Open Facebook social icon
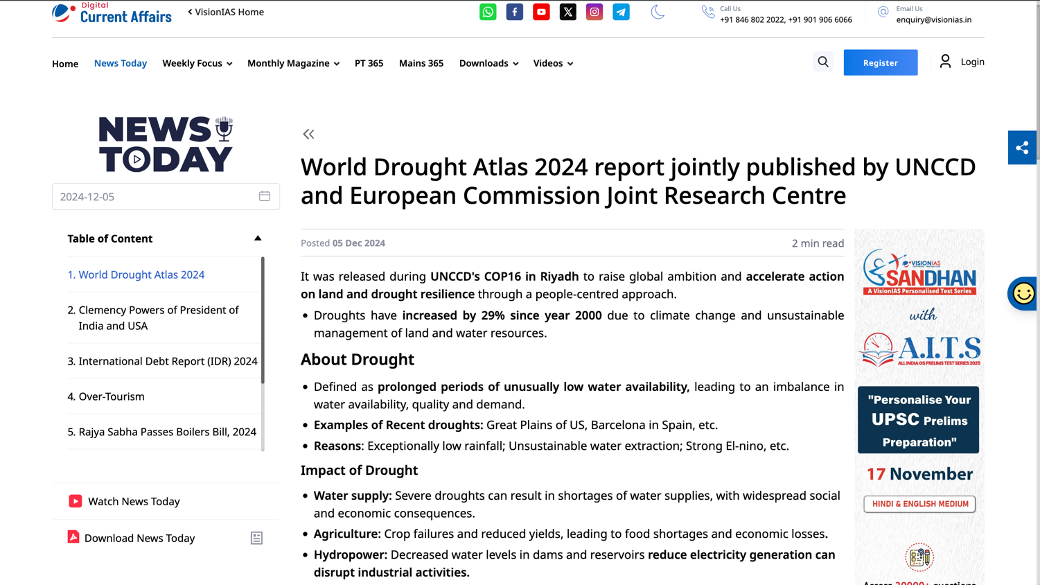The height and width of the screenshot is (585, 1040). 514,12
